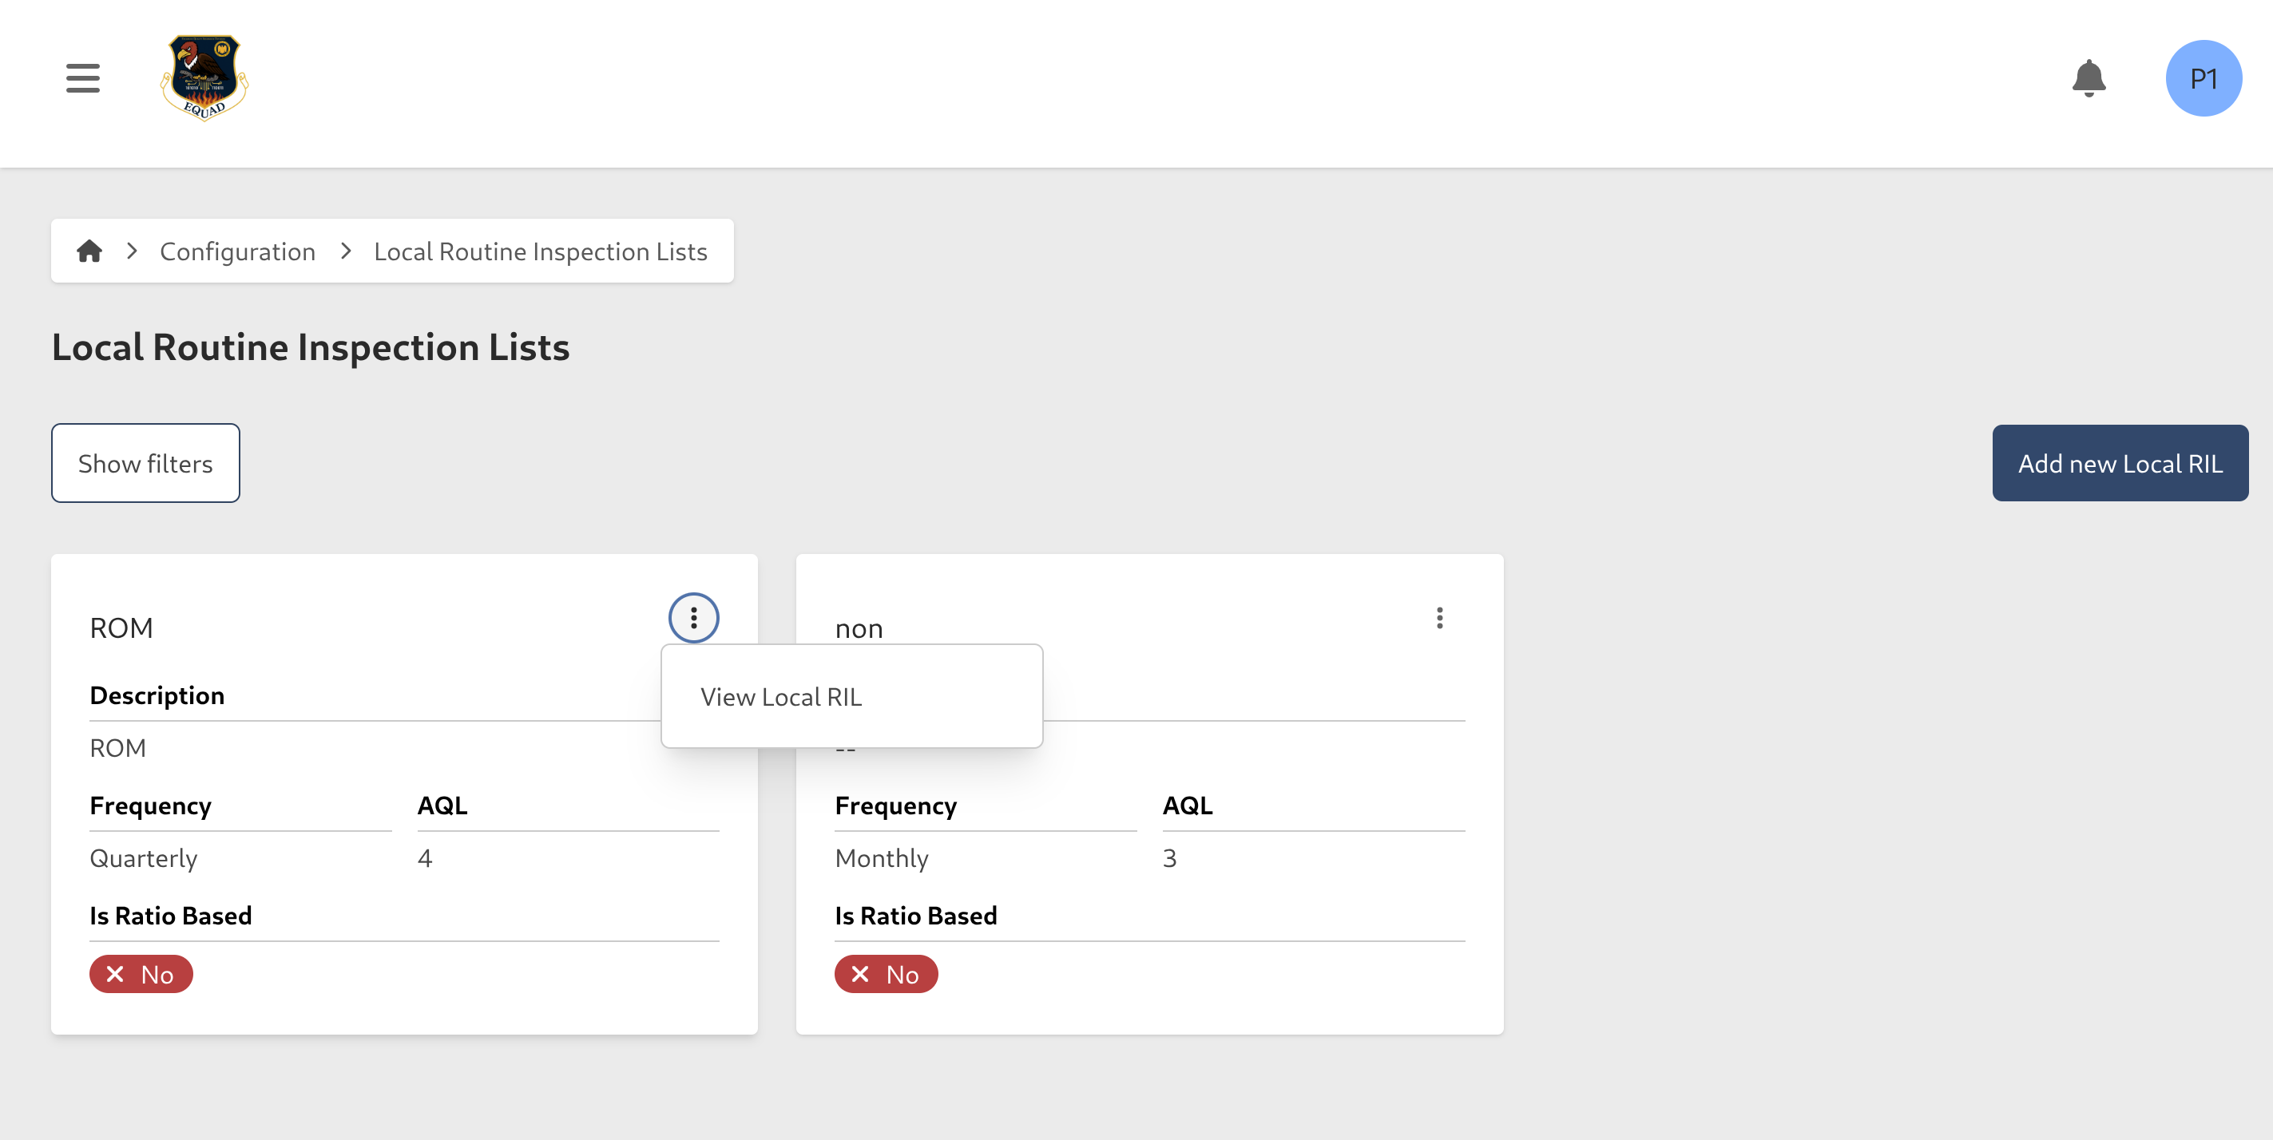
Task: Open the kebab menu on the ROM card
Action: (x=693, y=617)
